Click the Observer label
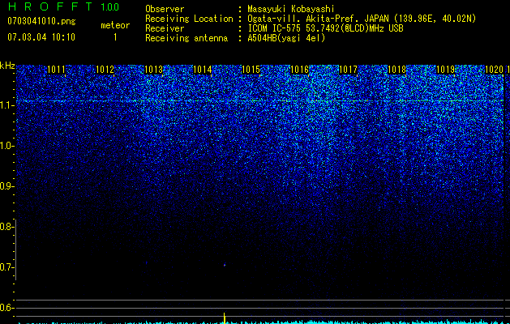This screenshot has height=324, width=510. (x=165, y=9)
